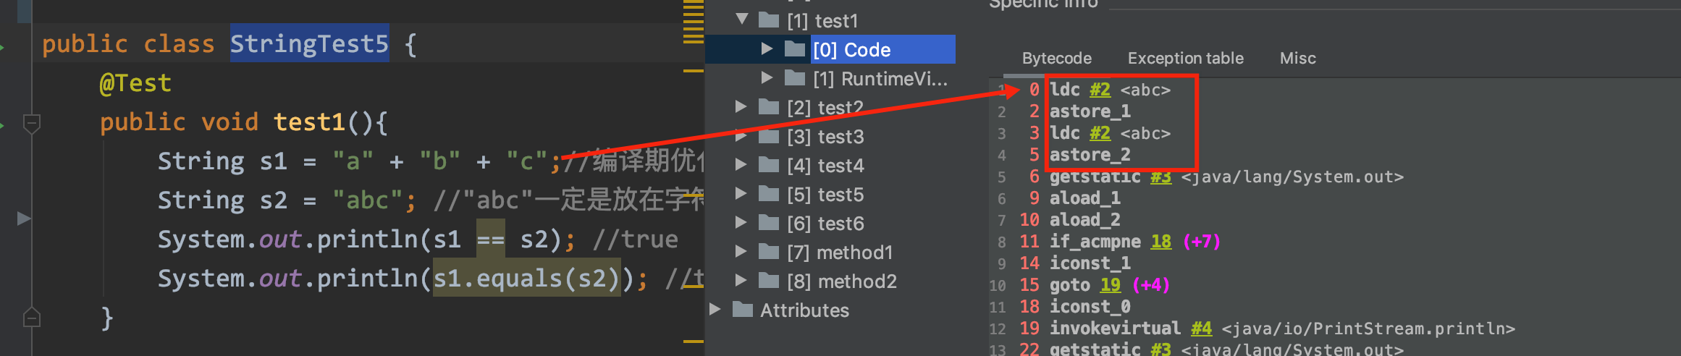Select the Bytecode tab
Viewport: 1681px width, 356px height.
pos(1056,58)
